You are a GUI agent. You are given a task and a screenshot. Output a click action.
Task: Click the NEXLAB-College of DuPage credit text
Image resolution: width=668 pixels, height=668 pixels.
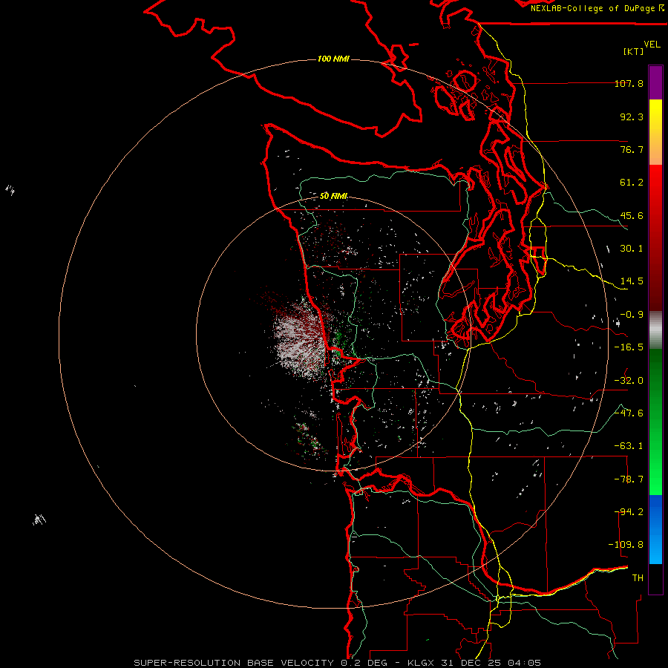pos(597,8)
